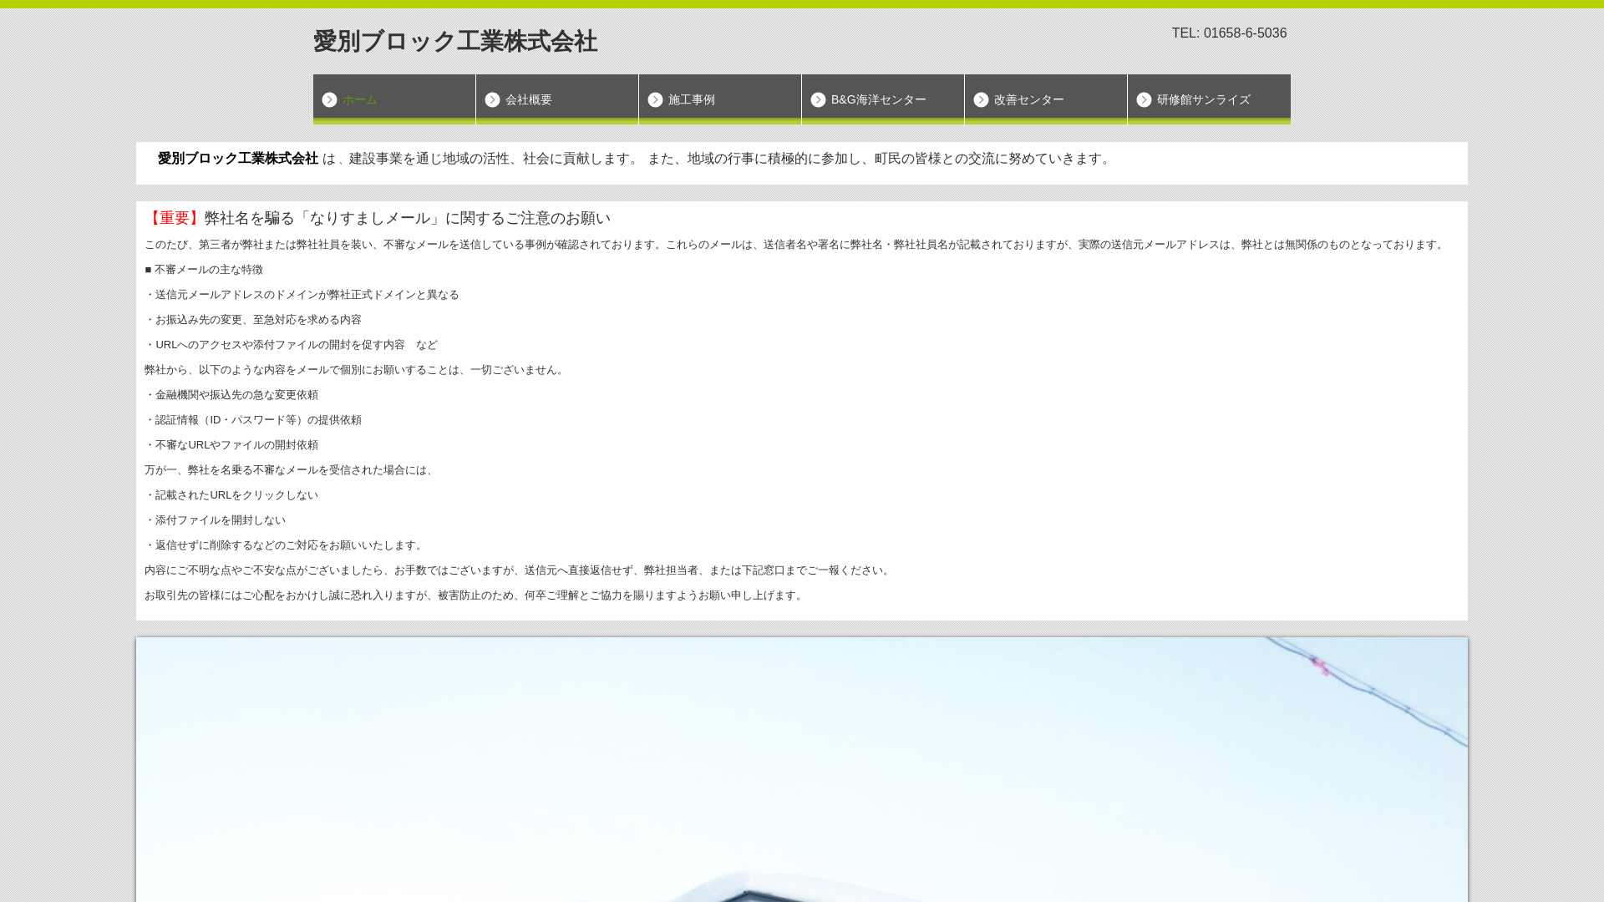Click the closing line starting お取引先の皆様には
Image resolution: width=1604 pixels, height=902 pixels.
click(475, 595)
